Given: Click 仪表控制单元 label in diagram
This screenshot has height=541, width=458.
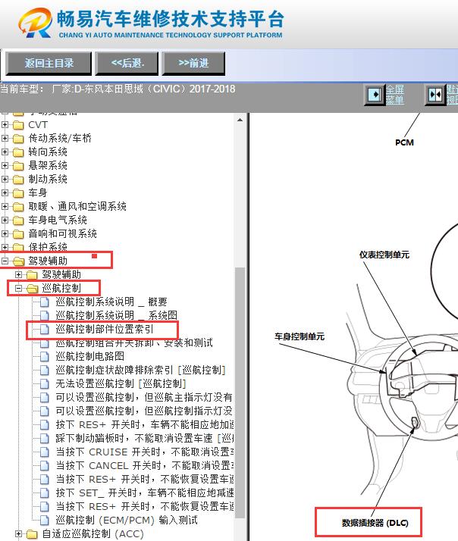Looking at the screenshot, I should (x=384, y=255).
